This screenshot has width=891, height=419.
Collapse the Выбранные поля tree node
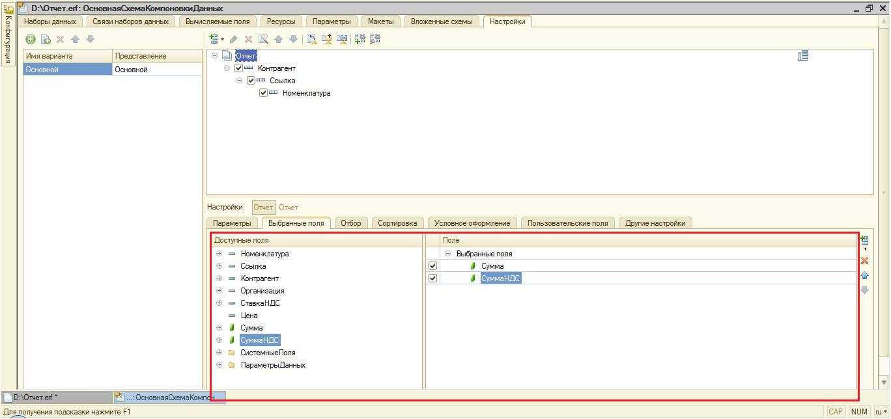click(x=447, y=254)
